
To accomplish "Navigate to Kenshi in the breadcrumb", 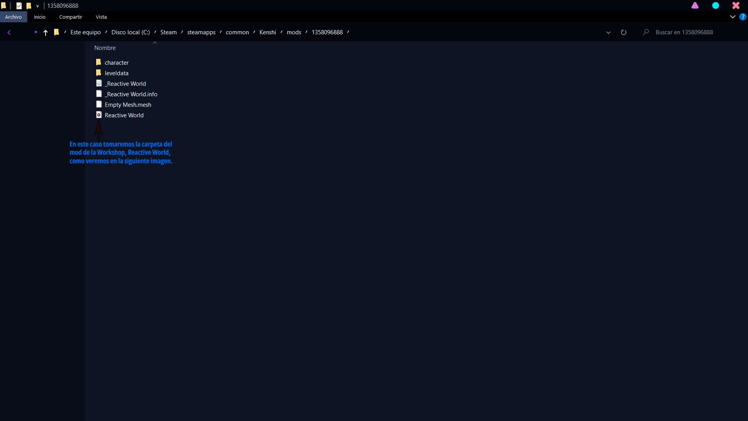I will 267,32.
